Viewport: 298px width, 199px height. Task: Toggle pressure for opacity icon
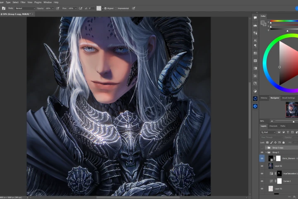click(x=58, y=8)
